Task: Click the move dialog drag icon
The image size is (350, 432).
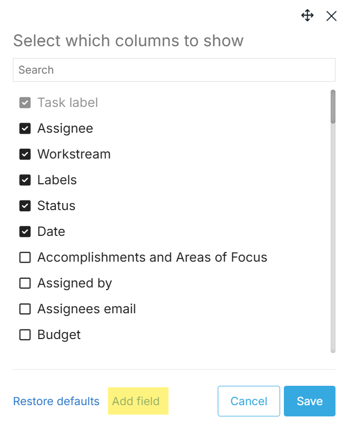Action: tap(307, 16)
